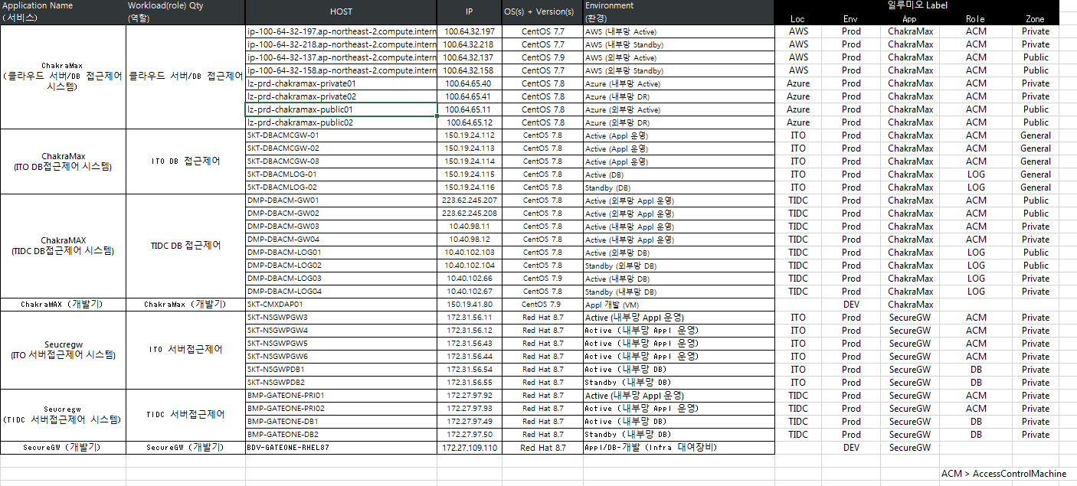Click host cell BMP-GATEONE-DB2
Image resolution: width=1077 pixels, height=486 pixels.
click(341, 435)
